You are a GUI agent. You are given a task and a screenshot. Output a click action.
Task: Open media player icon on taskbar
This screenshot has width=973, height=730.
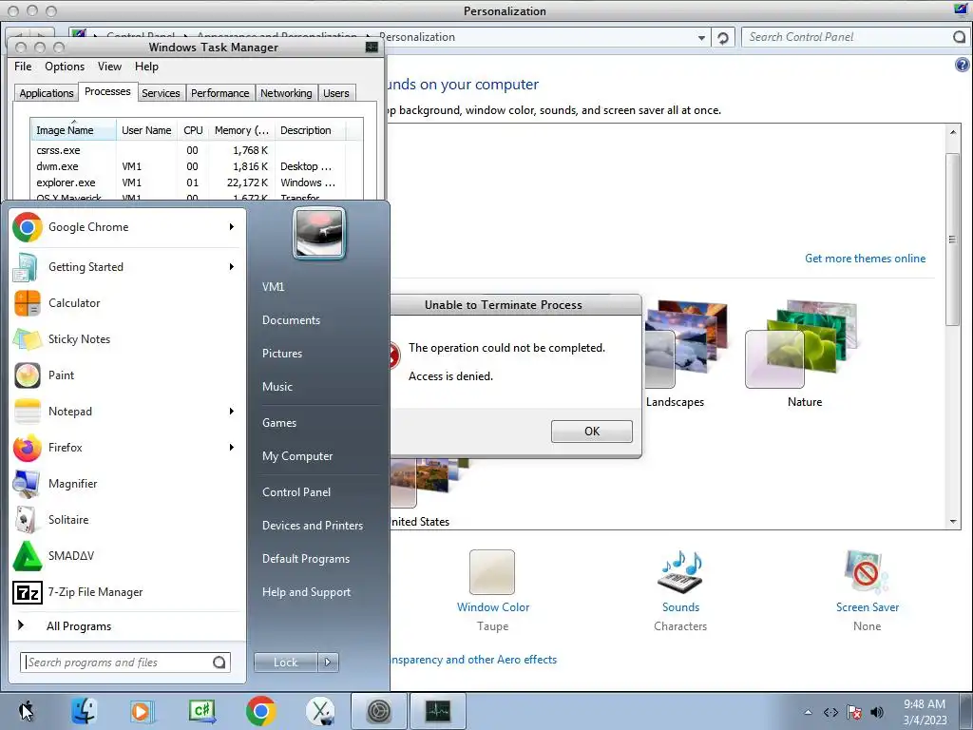pyautogui.click(x=143, y=711)
